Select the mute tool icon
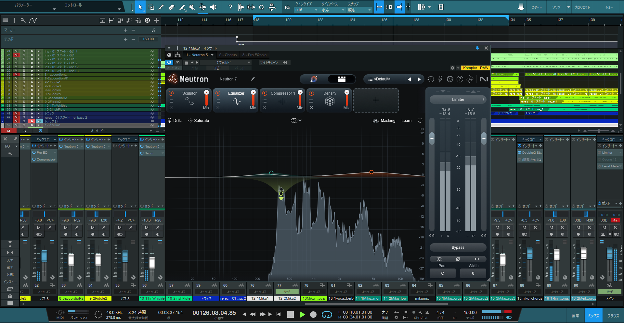 (x=192, y=7)
